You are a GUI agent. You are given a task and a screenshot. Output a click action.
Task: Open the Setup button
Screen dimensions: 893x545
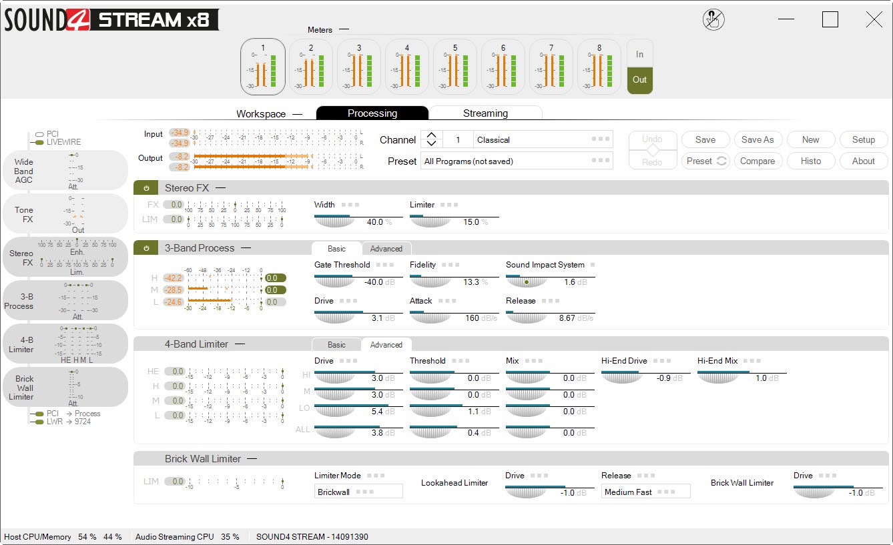pos(864,139)
